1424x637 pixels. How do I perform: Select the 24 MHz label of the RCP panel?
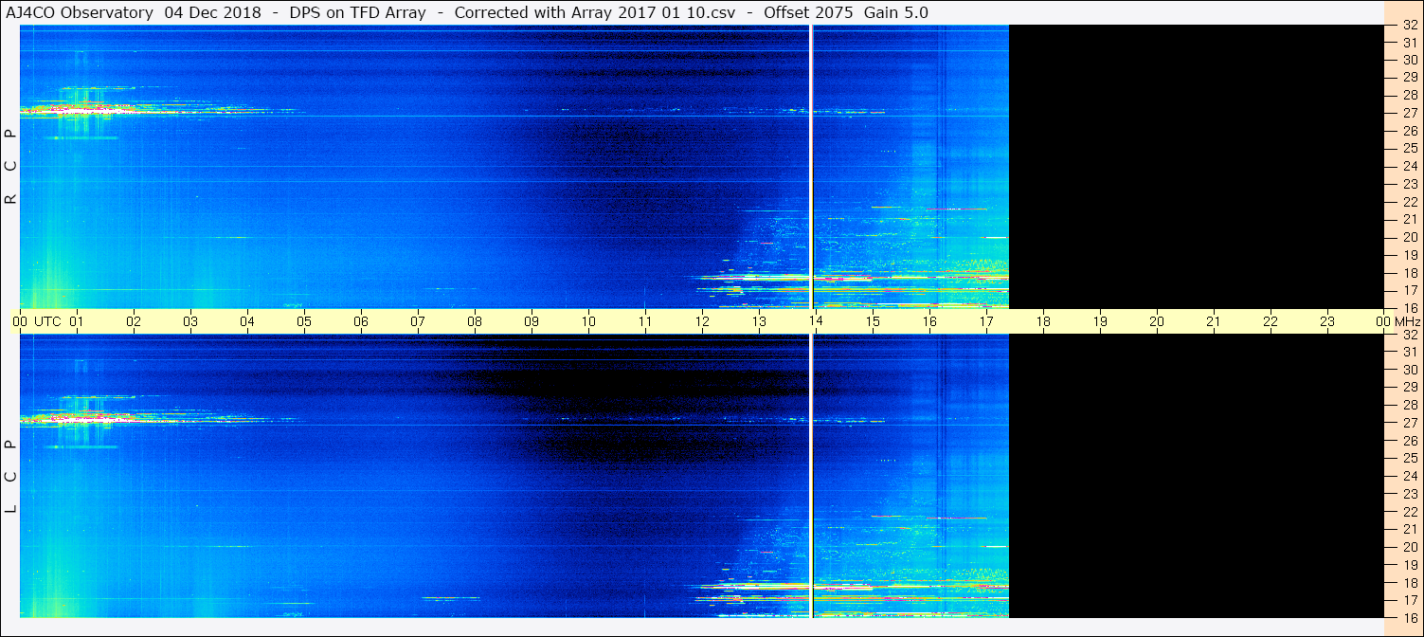pyautogui.click(x=1410, y=167)
